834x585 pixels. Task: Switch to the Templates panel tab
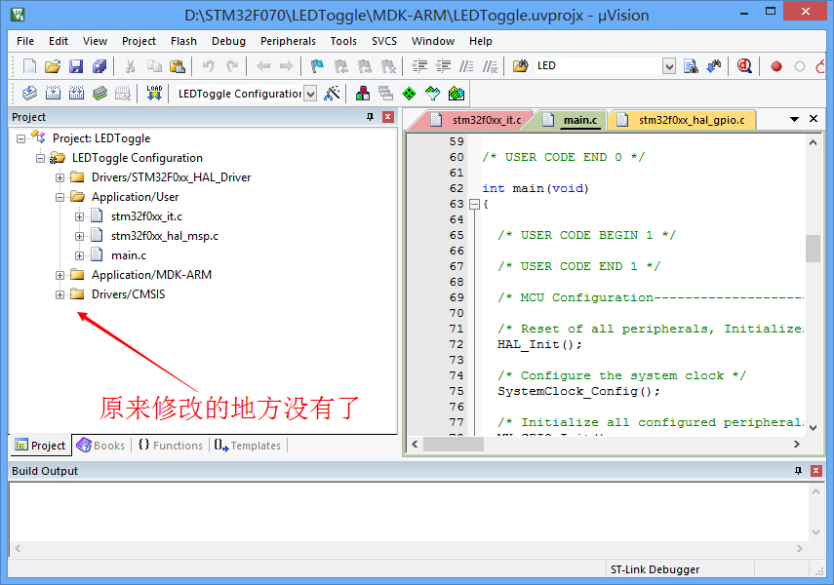248,446
